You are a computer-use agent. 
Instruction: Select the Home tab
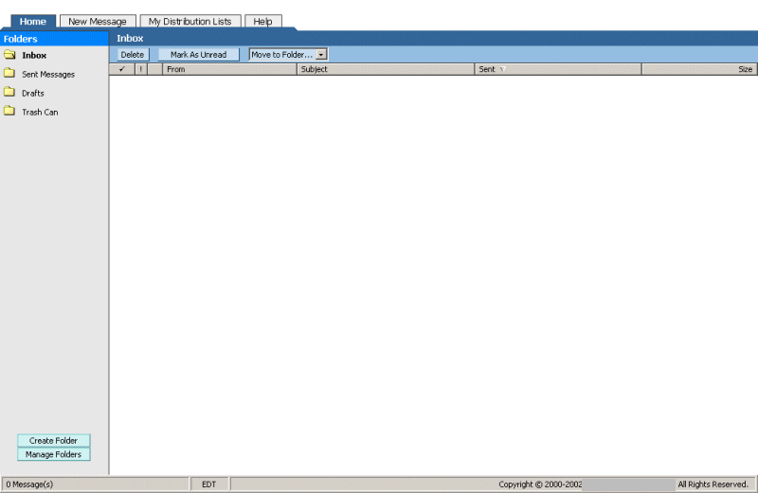click(x=33, y=21)
